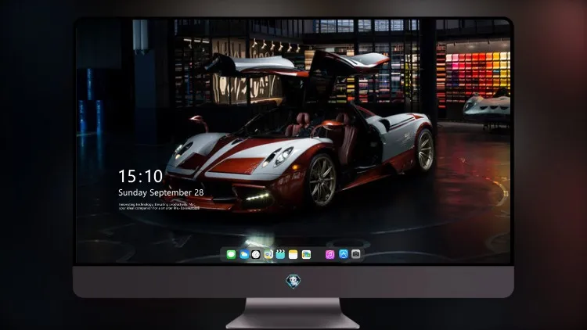Open the photo gallery app in dock

click(306, 254)
